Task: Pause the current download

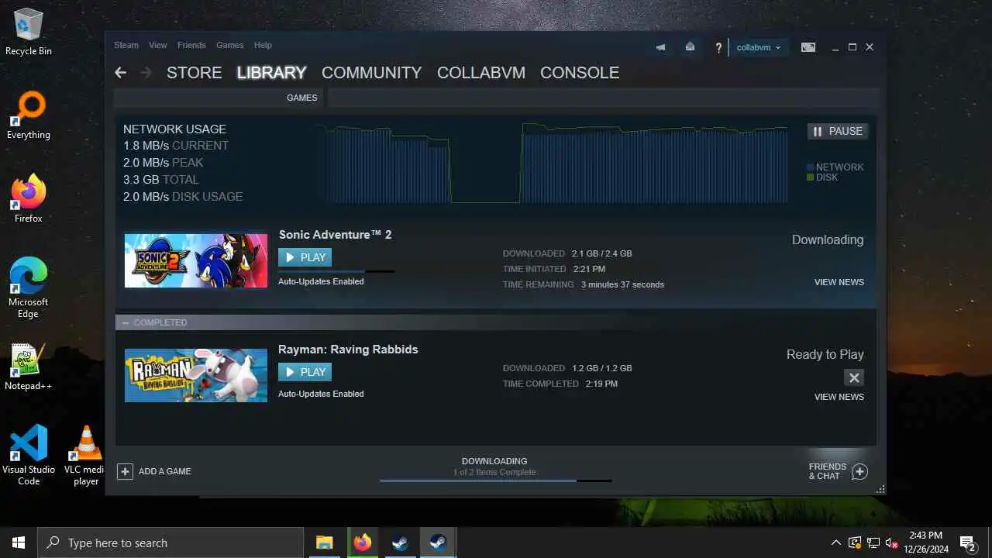Action: pyautogui.click(x=838, y=131)
